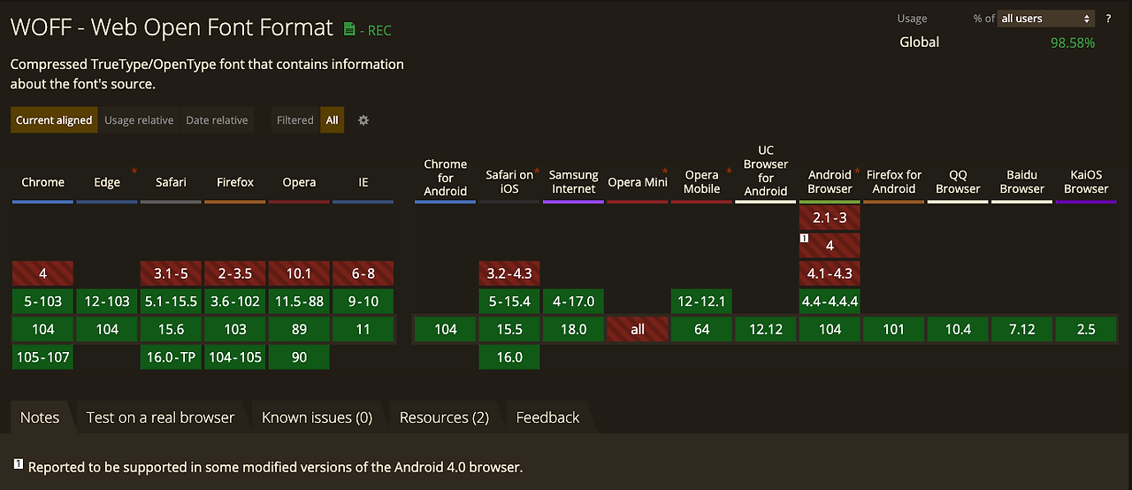Select the Samsung Internet 4-17.0 cell
Viewport: 1132px width, 490px height.
[573, 302]
